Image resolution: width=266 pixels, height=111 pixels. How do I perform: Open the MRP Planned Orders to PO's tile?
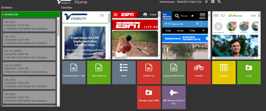pos(174,97)
